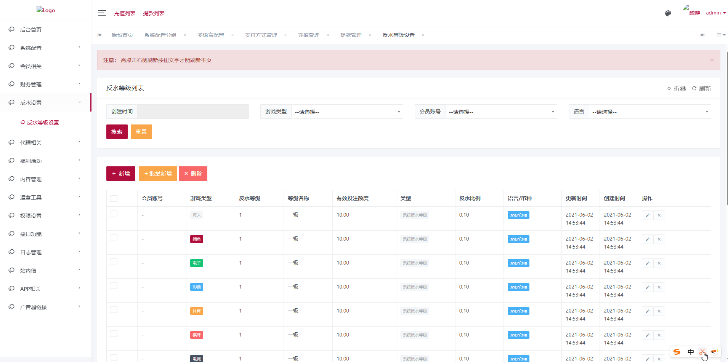Delete the 棋牌 row with x icon
The image size is (728, 362).
659,335
